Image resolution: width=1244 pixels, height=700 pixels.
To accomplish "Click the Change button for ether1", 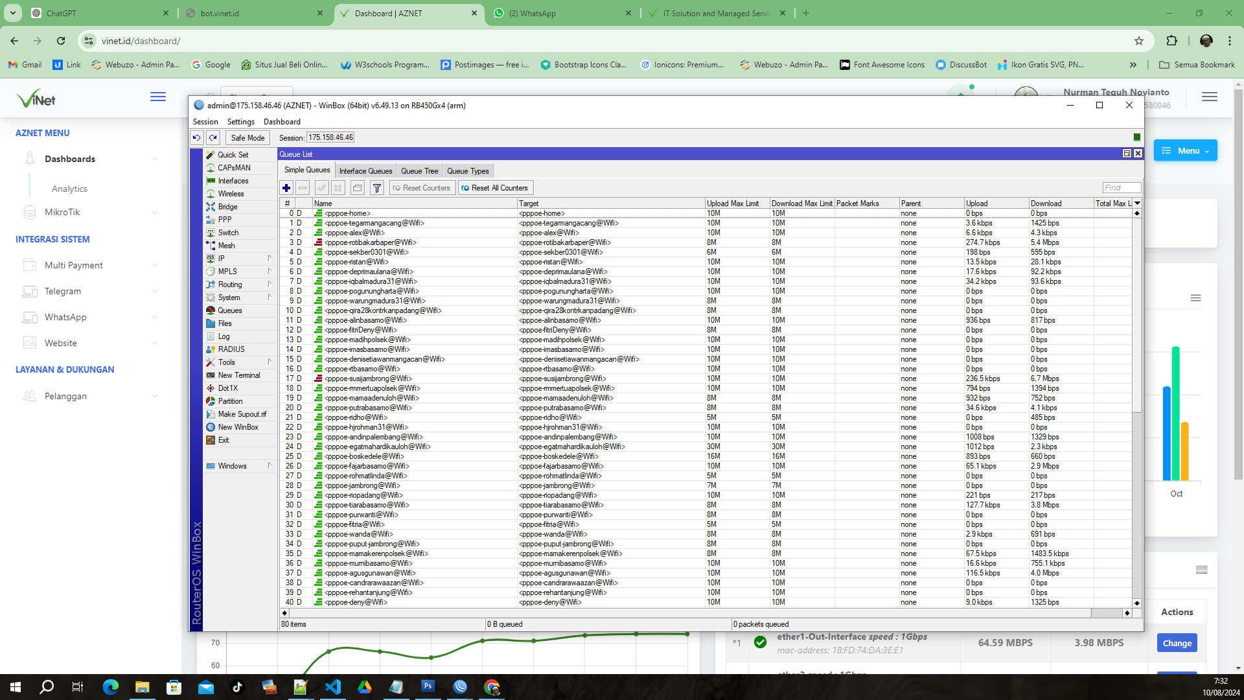I will 1177,643.
